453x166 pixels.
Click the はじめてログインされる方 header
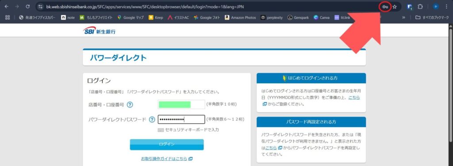tap(311, 78)
